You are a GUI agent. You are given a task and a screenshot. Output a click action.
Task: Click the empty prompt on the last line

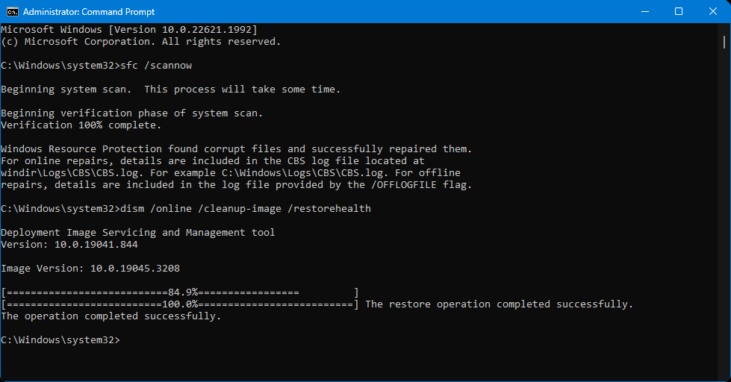tap(60, 340)
